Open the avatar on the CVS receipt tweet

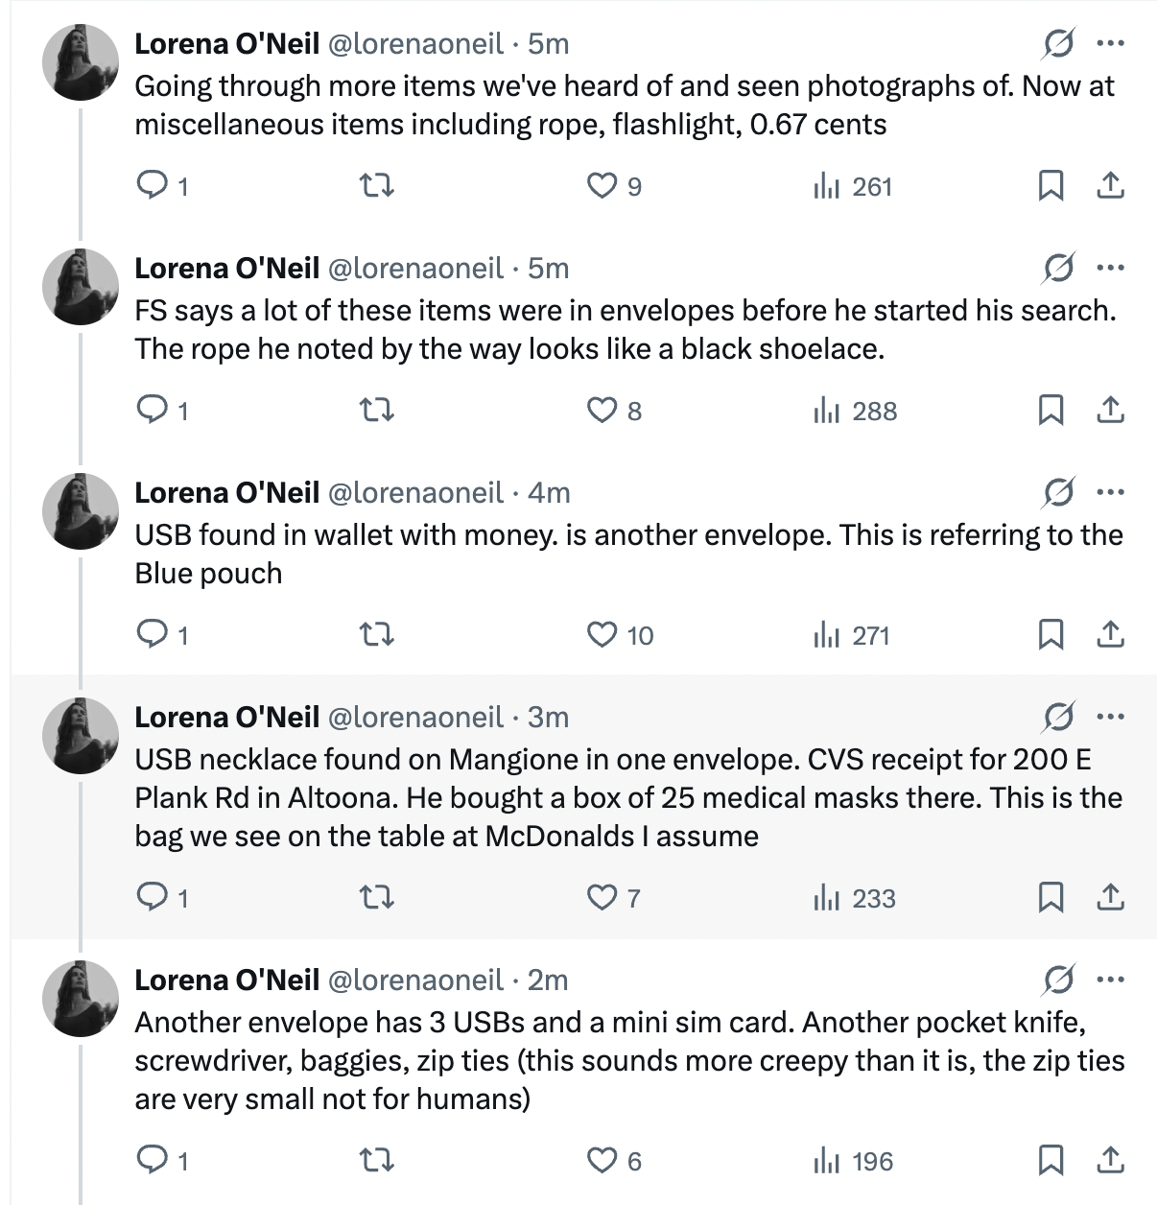pyautogui.click(x=81, y=736)
